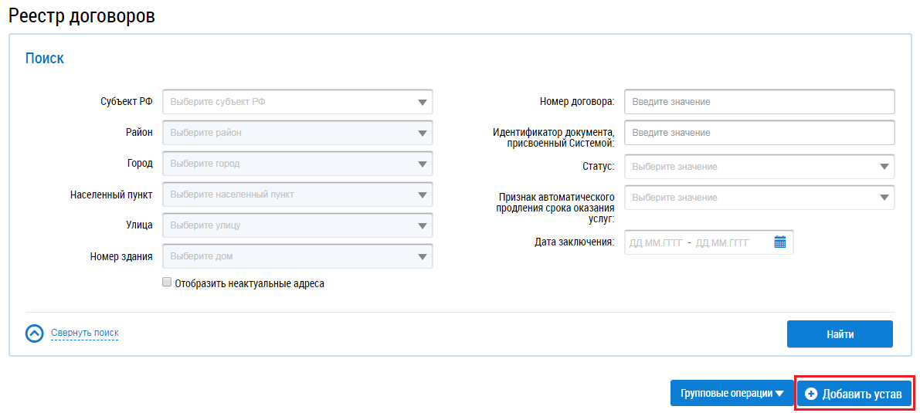The width and height of the screenshot is (920, 413).
Task: Click the plus icon on Добавить устав
Action: point(810,394)
